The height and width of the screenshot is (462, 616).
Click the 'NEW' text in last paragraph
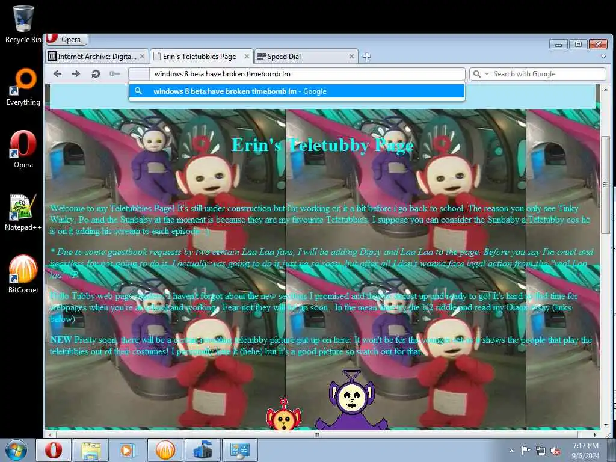coord(61,340)
